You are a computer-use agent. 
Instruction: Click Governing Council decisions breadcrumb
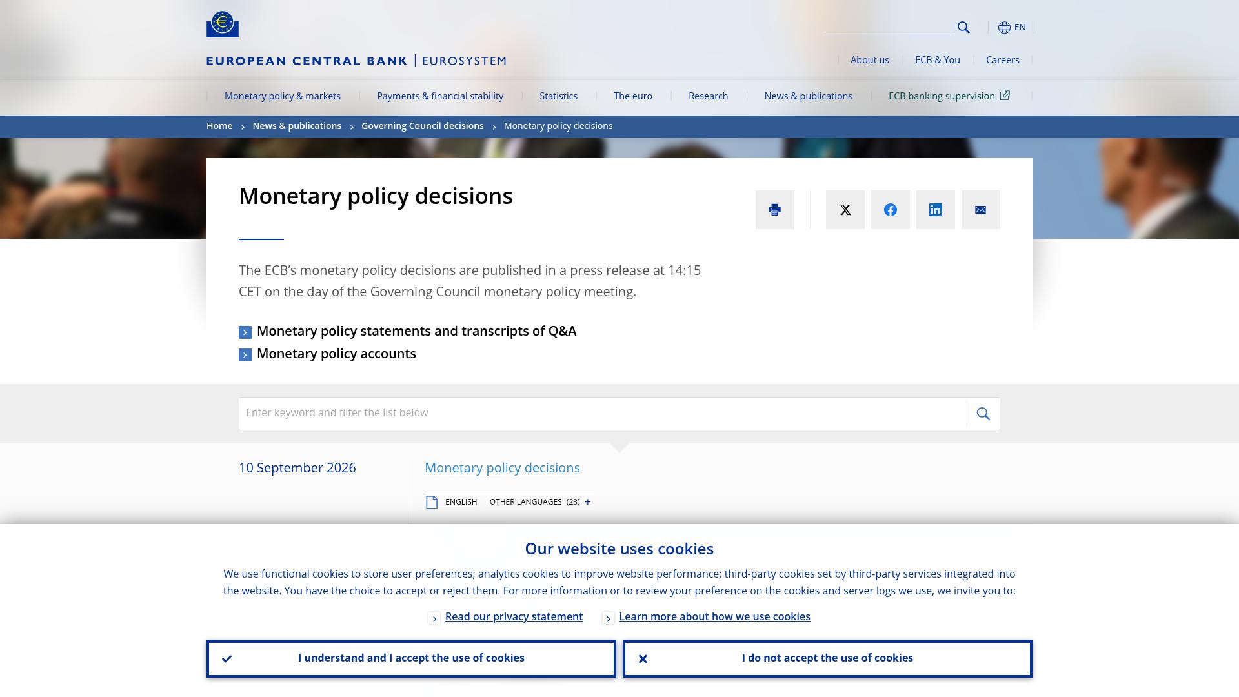coord(423,126)
